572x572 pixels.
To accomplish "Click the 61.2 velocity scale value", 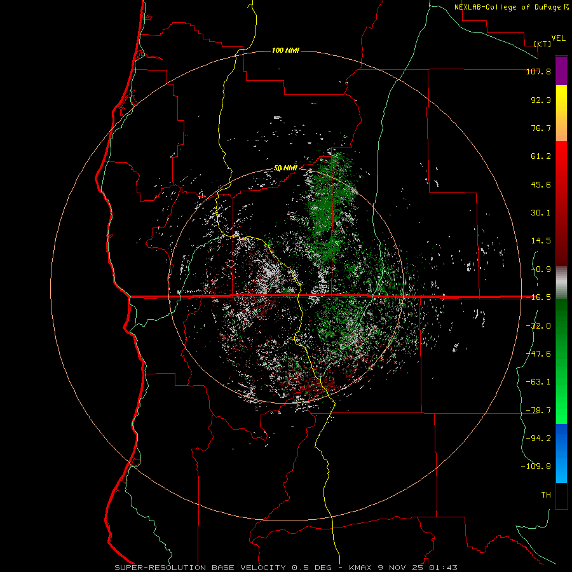I will [541, 156].
